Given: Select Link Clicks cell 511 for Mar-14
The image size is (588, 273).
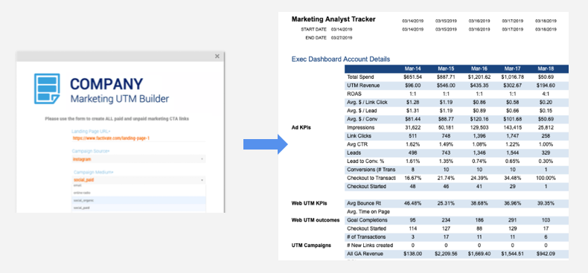Looking at the screenshot, I should [412, 135].
